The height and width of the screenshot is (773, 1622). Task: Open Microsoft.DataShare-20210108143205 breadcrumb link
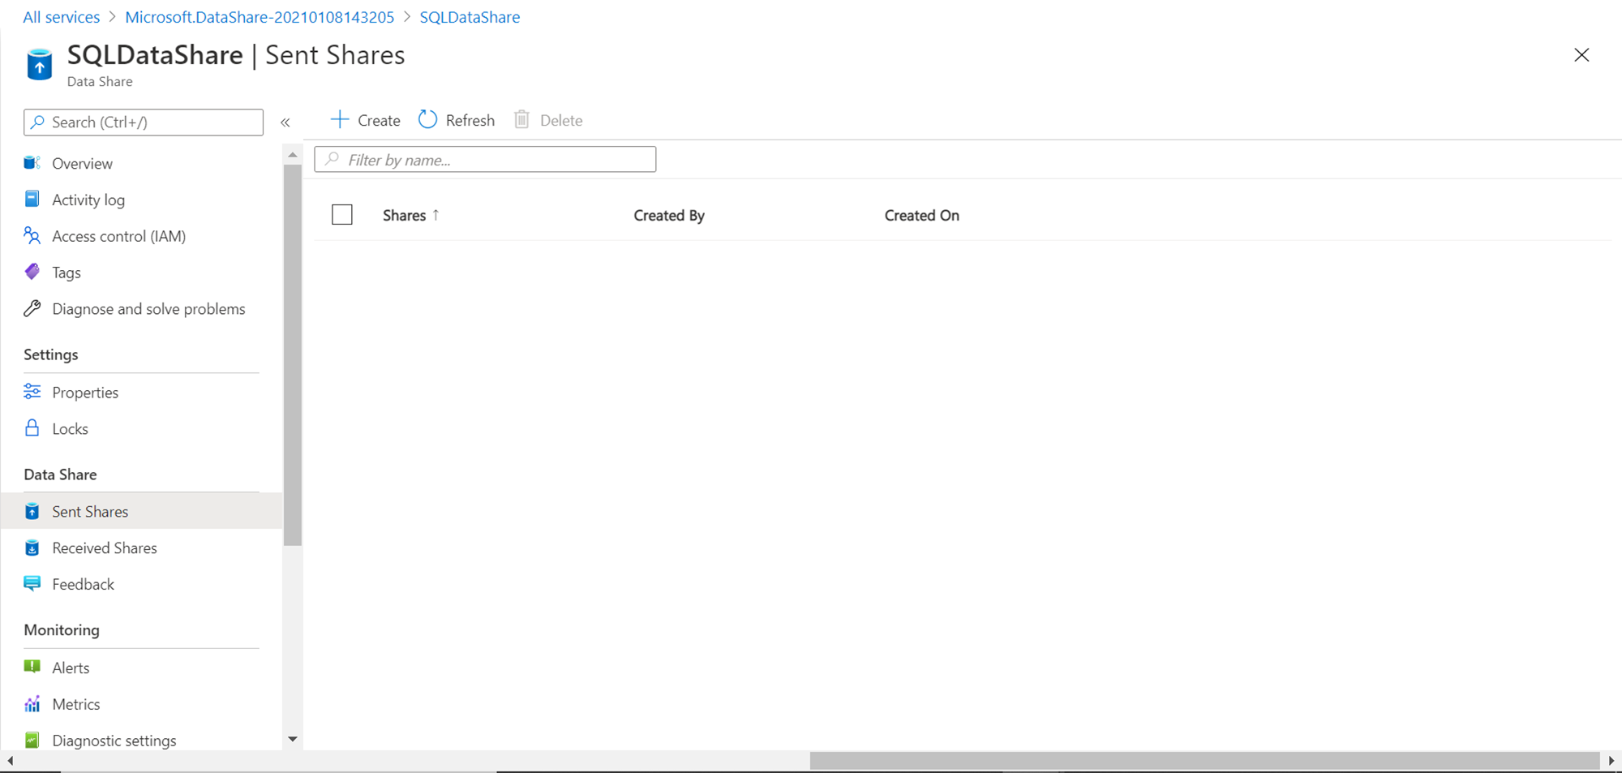(x=260, y=17)
